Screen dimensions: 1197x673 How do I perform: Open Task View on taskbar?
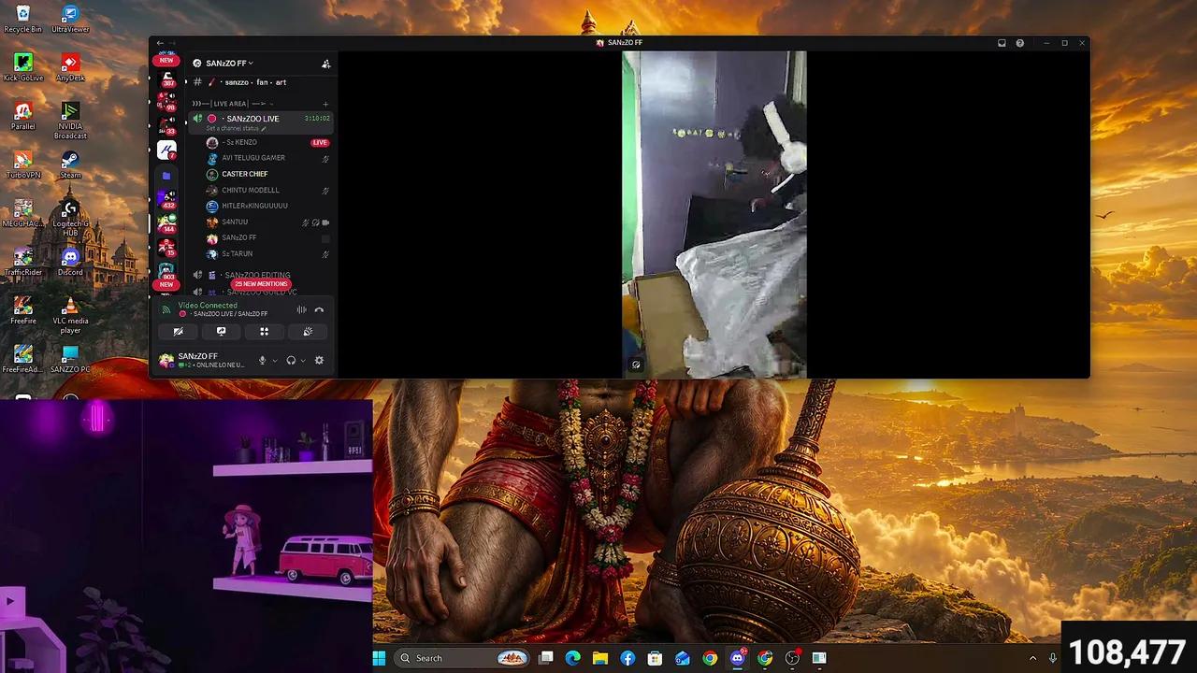[x=546, y=658]
